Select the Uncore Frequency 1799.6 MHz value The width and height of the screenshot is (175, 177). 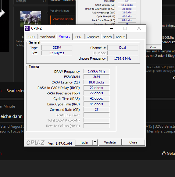(123, 58)
